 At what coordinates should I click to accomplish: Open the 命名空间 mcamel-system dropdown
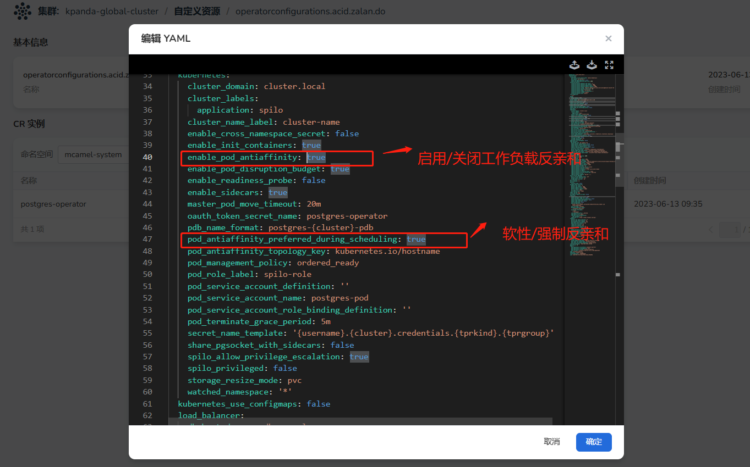[x=94, y=154]
